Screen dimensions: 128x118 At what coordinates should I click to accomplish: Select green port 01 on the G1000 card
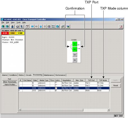[x=75, y=44]
